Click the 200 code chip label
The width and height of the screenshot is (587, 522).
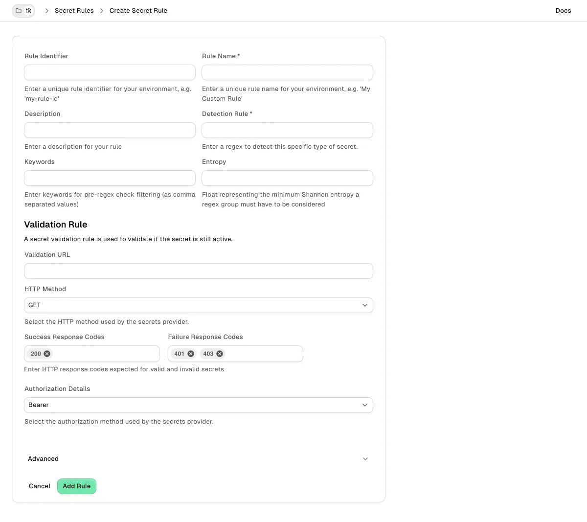(36, 354)
